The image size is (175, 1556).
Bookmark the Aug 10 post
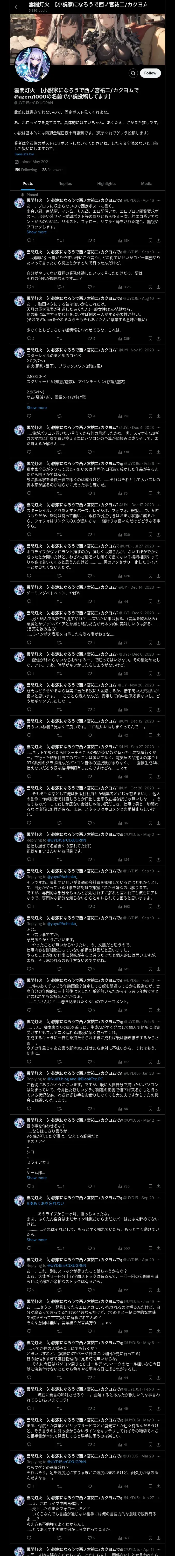pyautogui.click(x=150, y=338)
